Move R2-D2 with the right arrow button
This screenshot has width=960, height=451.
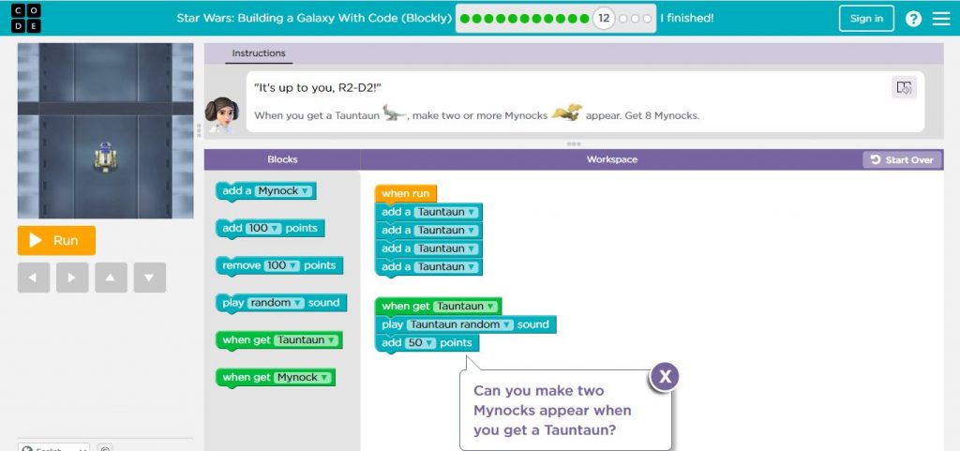point(72,278)
